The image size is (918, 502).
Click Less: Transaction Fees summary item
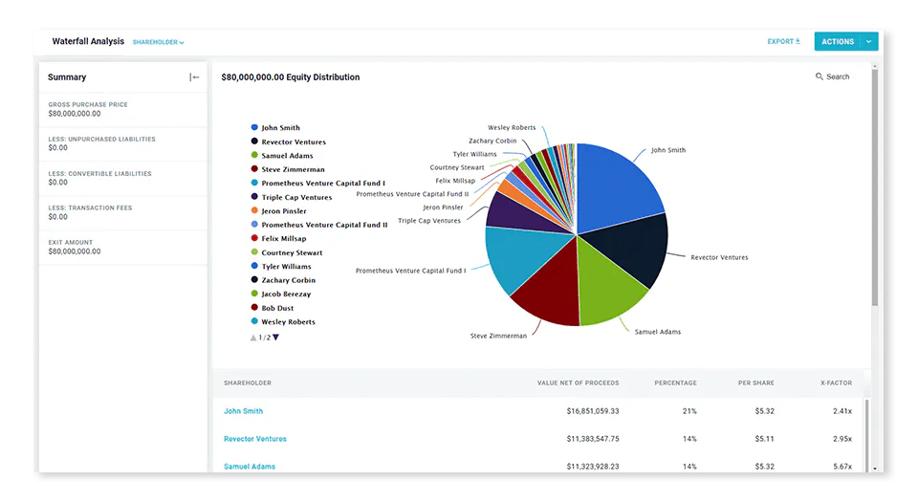pyautogui.click(x=123, y=212)
